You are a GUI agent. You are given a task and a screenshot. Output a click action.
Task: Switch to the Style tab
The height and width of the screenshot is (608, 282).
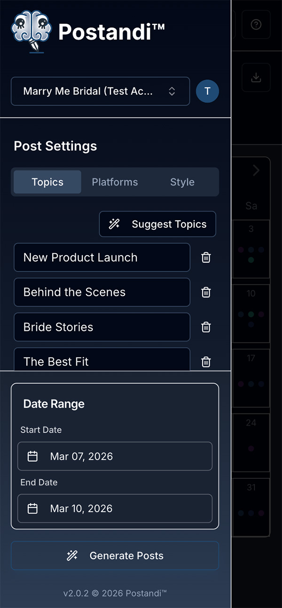182,182
